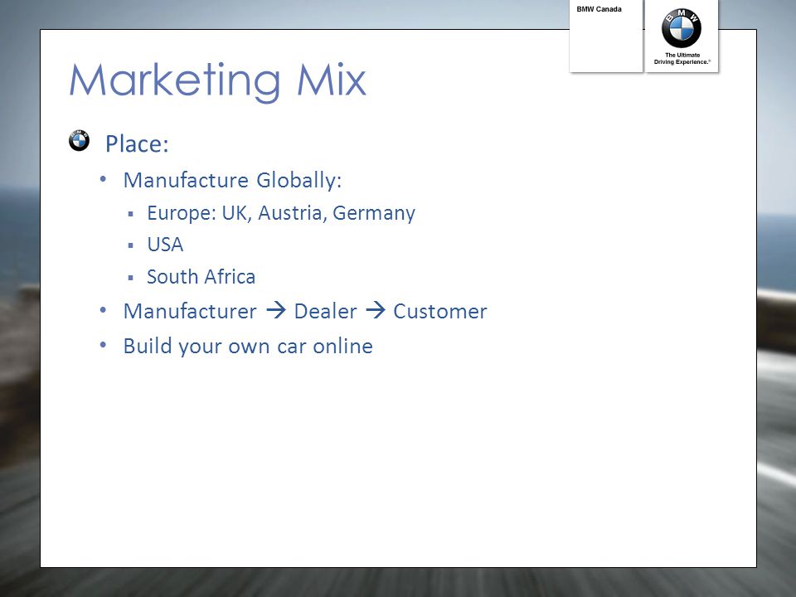Select the "BMW Canada" label
The height and width of the screenshot is (597, 796).
[x=599, y=9]
